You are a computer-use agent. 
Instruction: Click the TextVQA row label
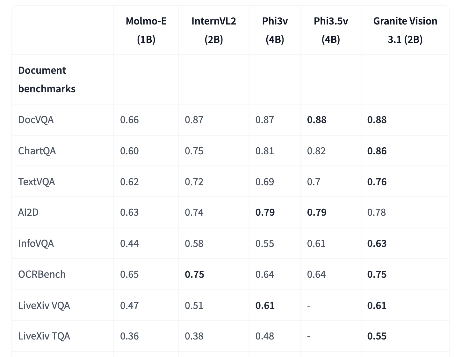click(x=37, y=182)
